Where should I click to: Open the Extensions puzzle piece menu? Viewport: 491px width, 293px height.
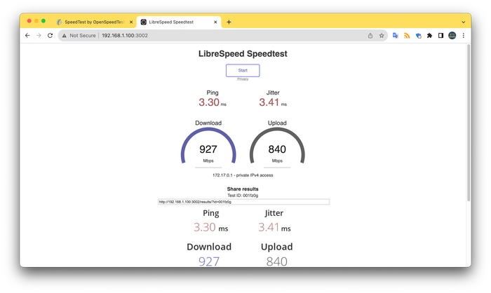click(429, 35)
